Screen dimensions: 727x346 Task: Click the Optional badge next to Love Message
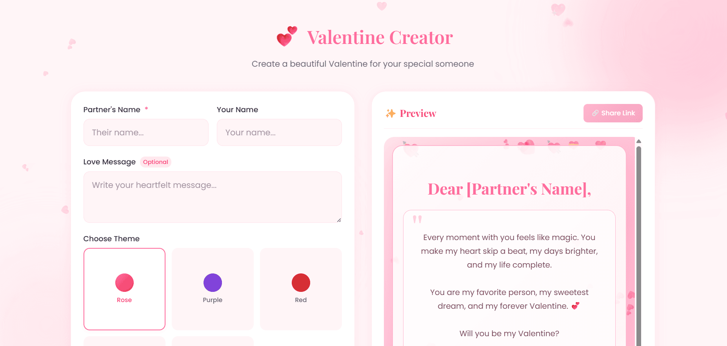pos(155,162)
